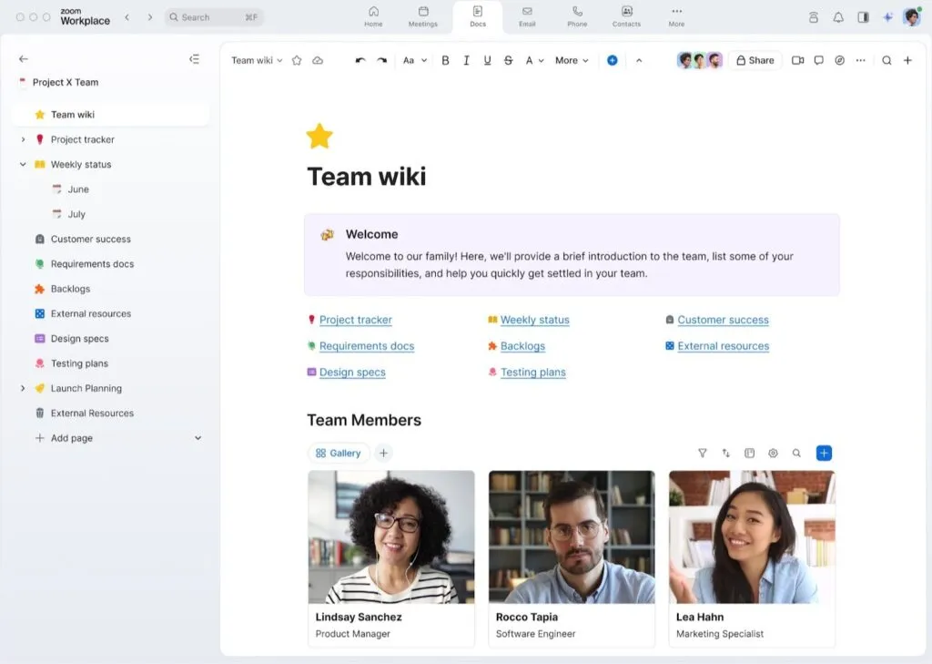Sort the Team Members gallery
Viewport: 932px width, 664px height.
tap(725, 453)
